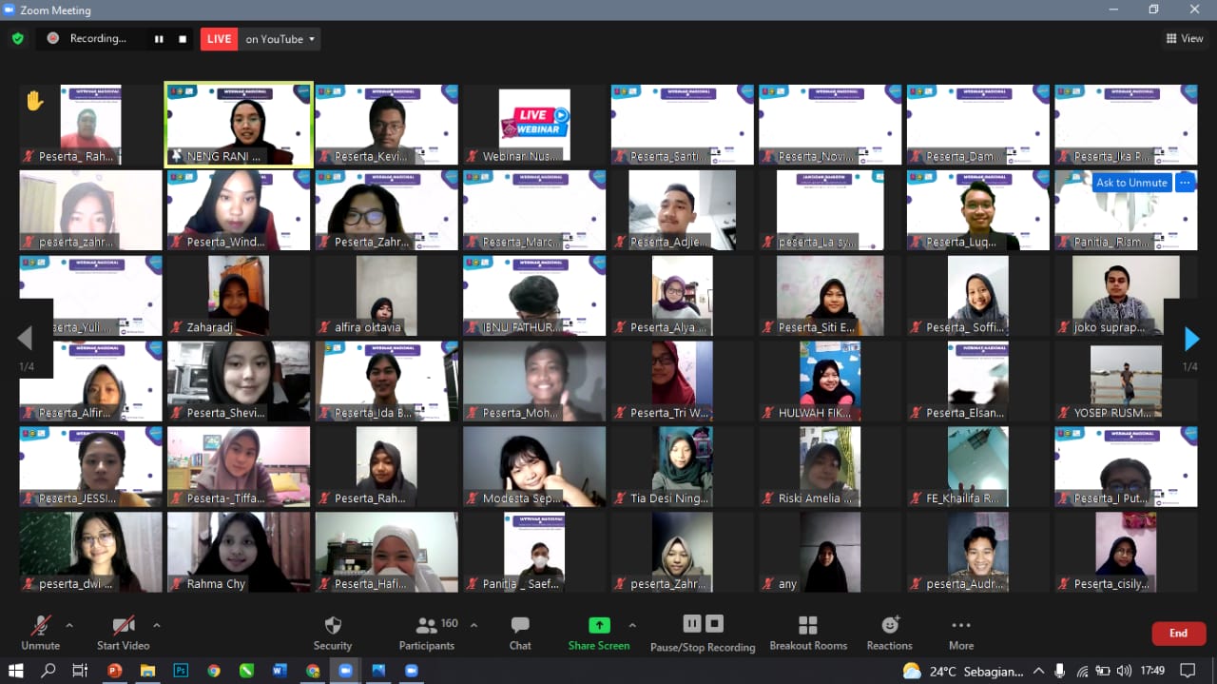Go to next gallery page with right arrow
This screenshot has height=684, width=1217.
tap(1191, 339)
